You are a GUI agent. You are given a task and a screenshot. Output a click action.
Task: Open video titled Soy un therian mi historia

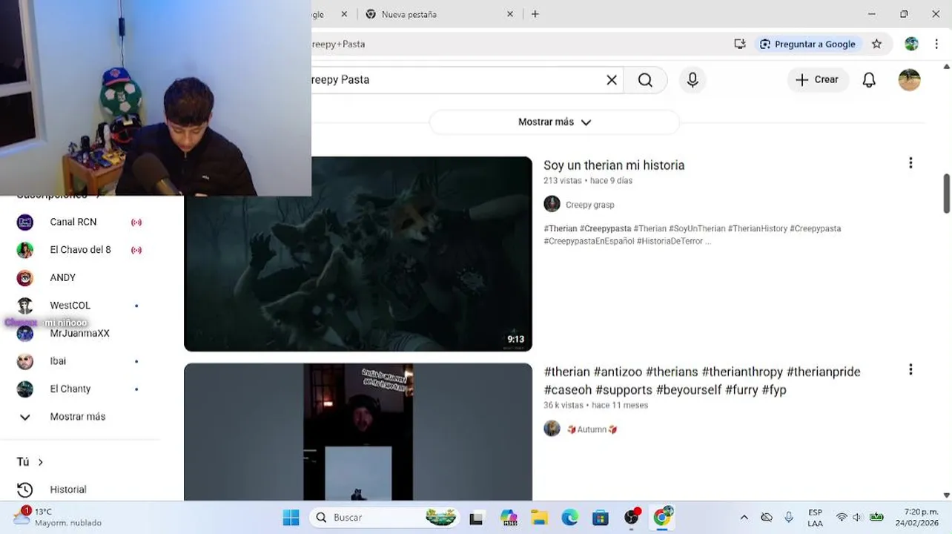(x=614, y=165)
